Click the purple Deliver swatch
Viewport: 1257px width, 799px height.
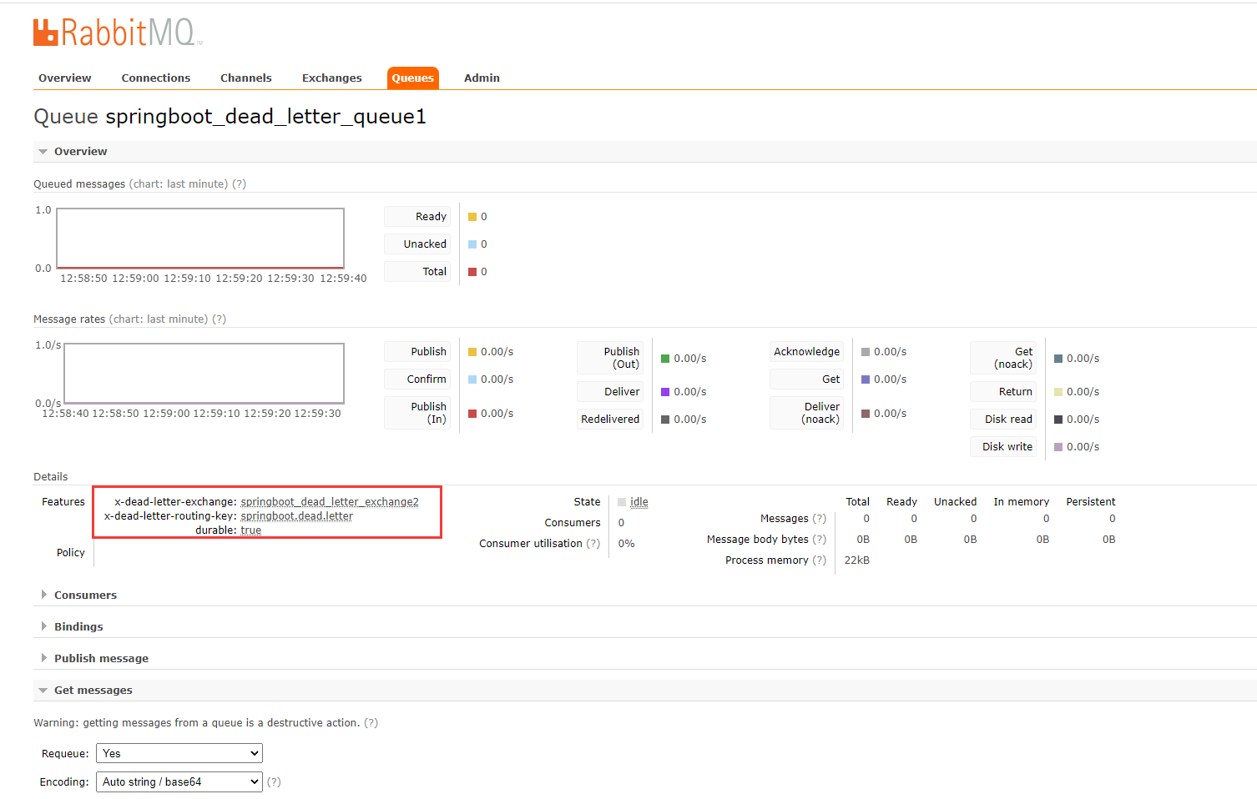coord(665,392)
